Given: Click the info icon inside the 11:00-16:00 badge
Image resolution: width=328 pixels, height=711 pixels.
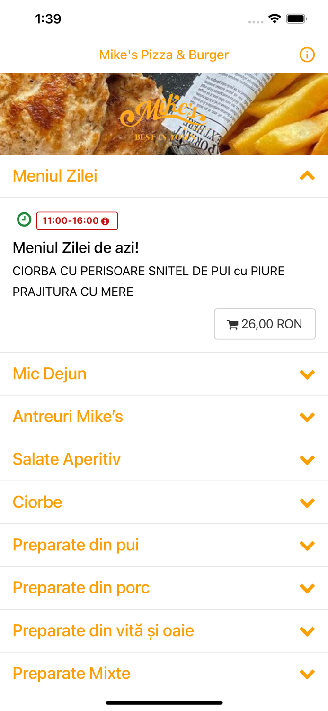Looking at the screenshot, I should [x=105, y=220].
